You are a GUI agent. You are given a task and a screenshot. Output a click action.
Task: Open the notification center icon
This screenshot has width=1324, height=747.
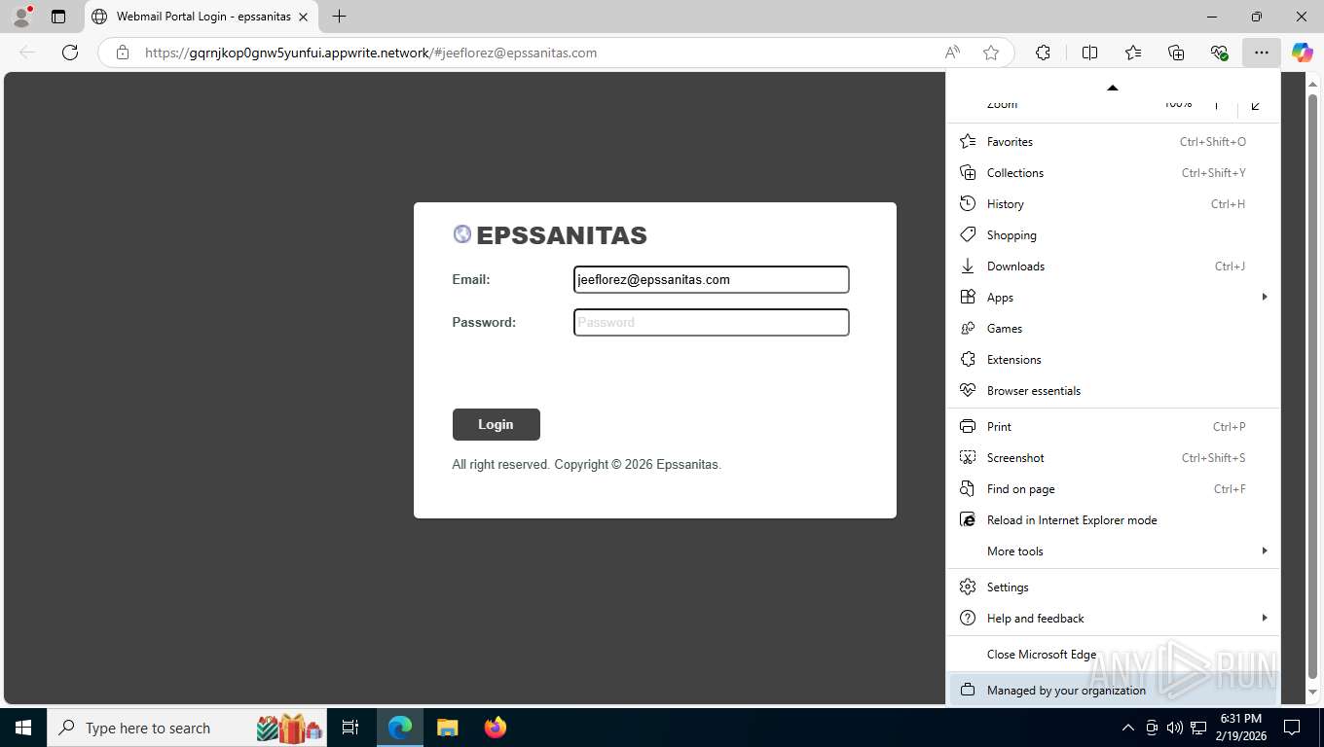click(x=1292, y=728)
